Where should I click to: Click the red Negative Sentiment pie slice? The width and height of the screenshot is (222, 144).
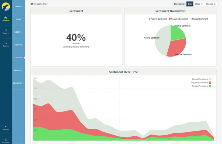coord(176,47)
